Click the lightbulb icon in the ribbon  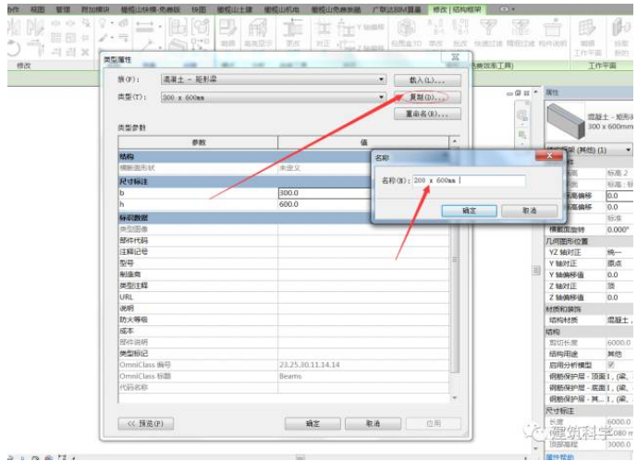[104, 23]
